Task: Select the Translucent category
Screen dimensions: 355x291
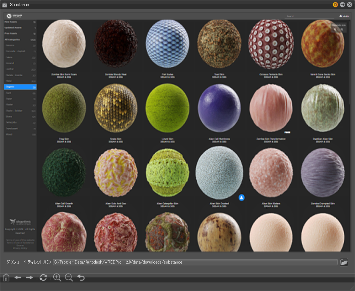Action: click(20, 129)
